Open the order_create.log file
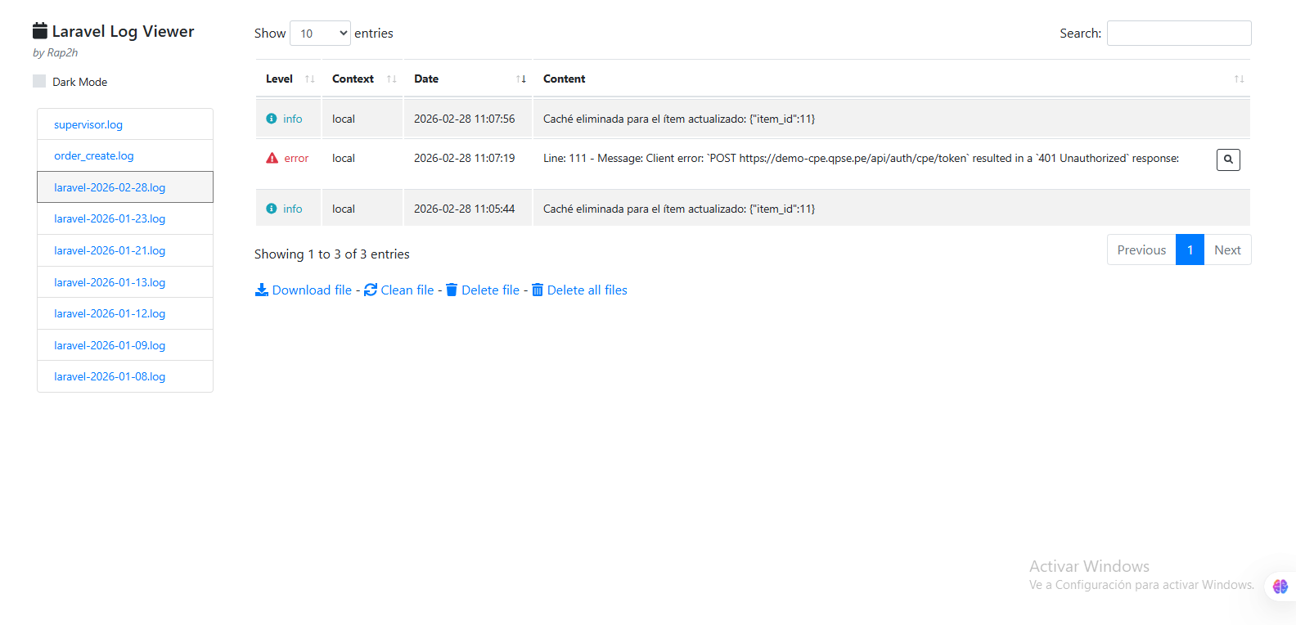 tap(94, 155)
